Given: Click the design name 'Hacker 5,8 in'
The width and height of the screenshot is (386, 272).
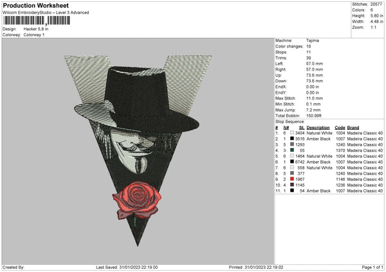Looking at the screenshot, I should coord(36,29).
